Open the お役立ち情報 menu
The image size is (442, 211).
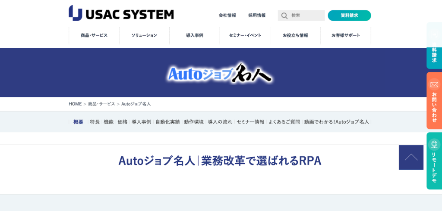(295, 35)
